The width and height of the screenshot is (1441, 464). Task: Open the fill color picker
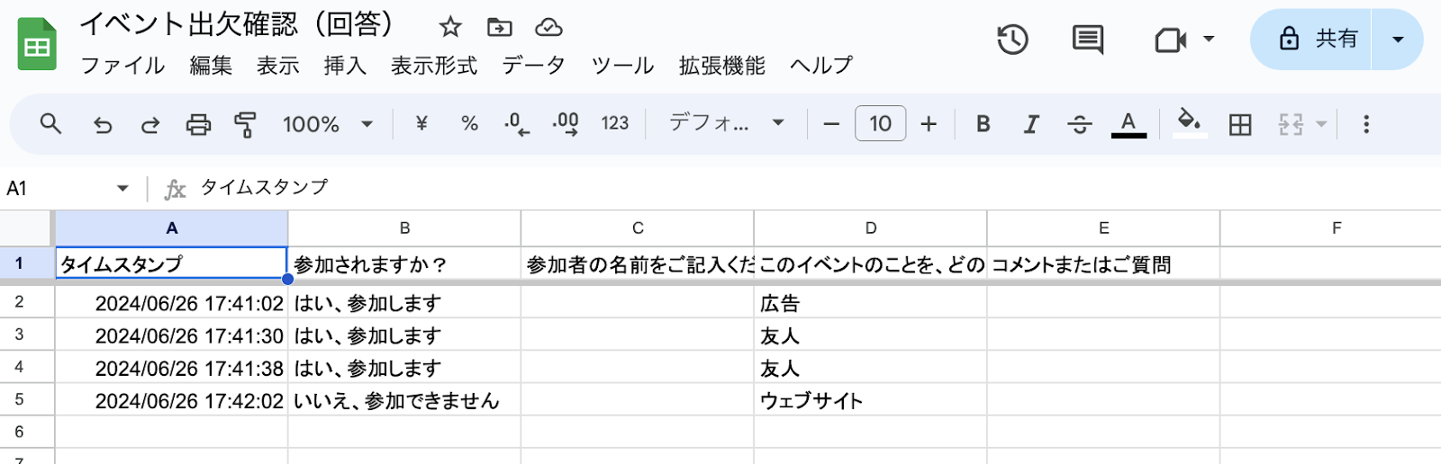(1189, 122)
